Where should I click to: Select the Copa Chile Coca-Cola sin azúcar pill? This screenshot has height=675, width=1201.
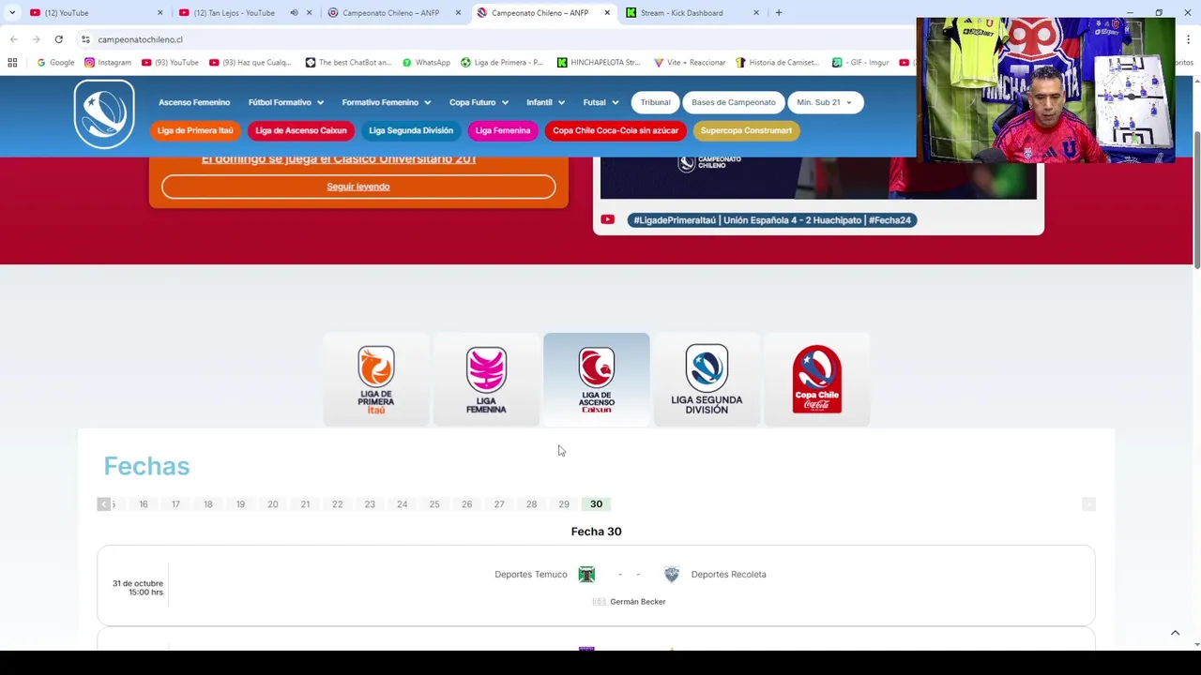coord(616,130)
